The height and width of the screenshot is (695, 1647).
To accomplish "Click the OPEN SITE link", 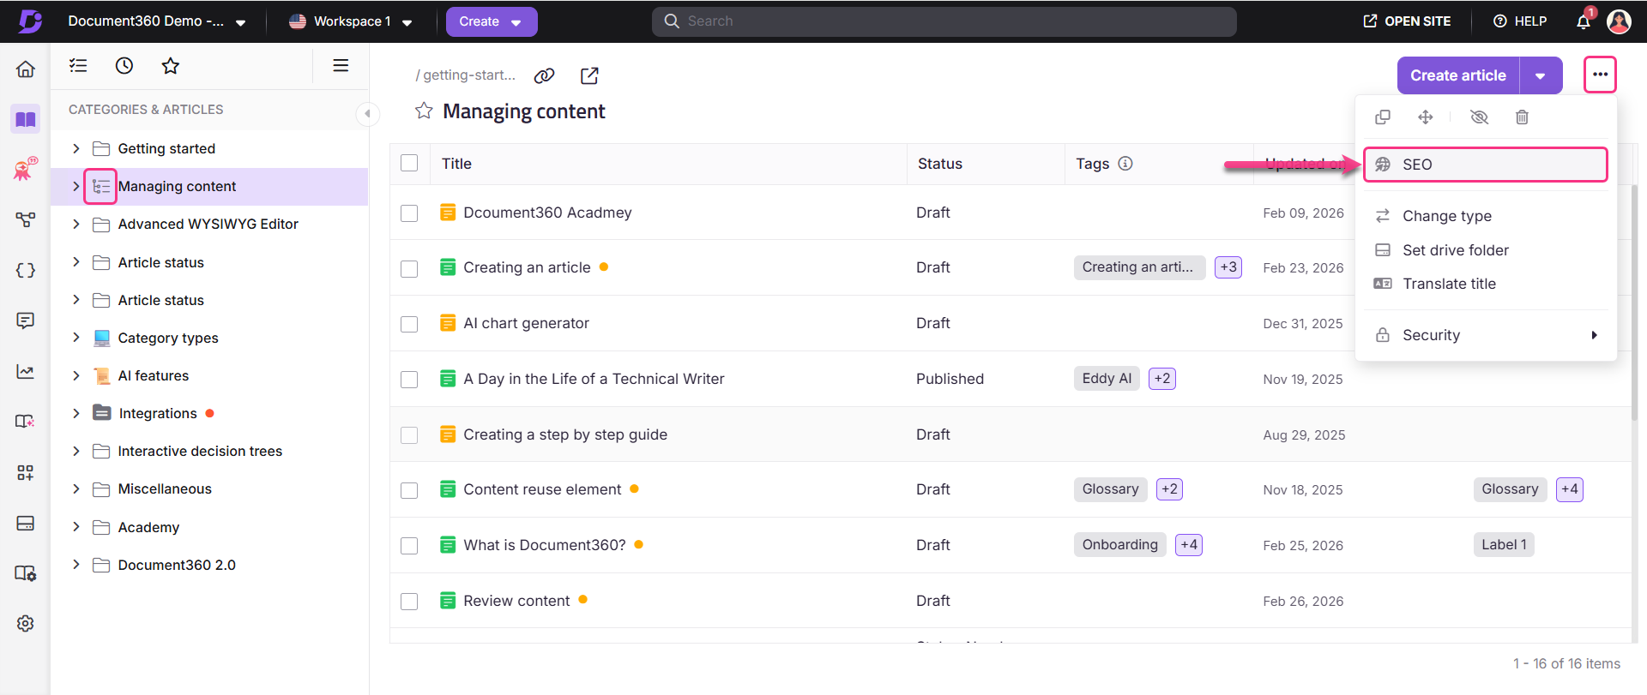I will 1408,21.
